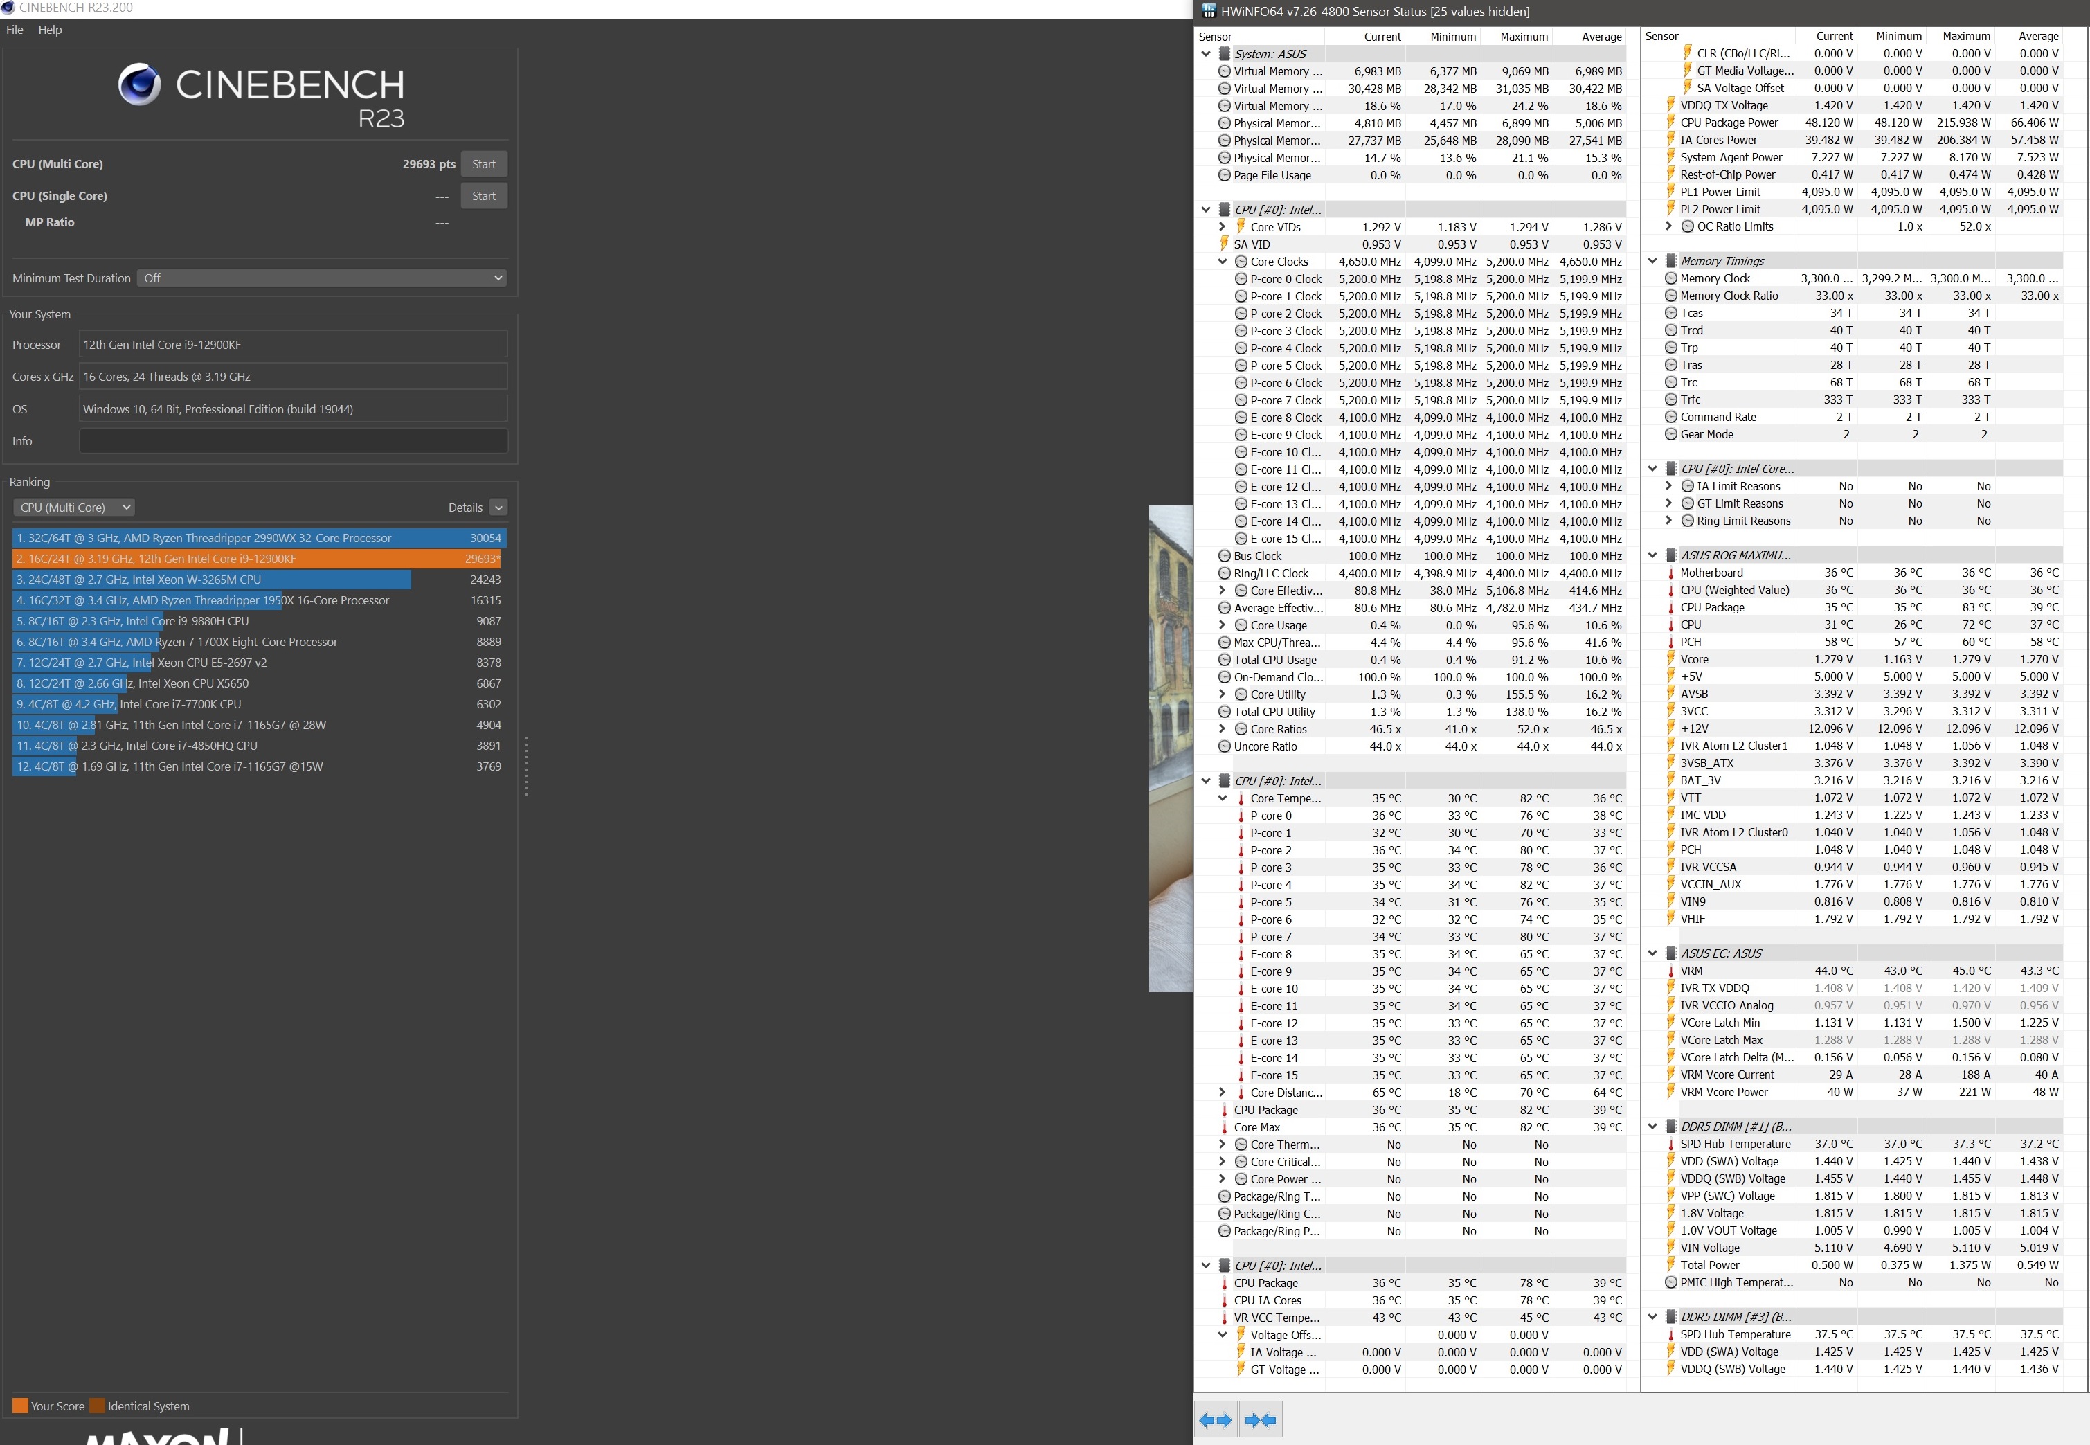The height and width of the screenshot is (1445, 2090).
Task: Click the Core Distance row expander
Action: click(x=1223, y=1093)
